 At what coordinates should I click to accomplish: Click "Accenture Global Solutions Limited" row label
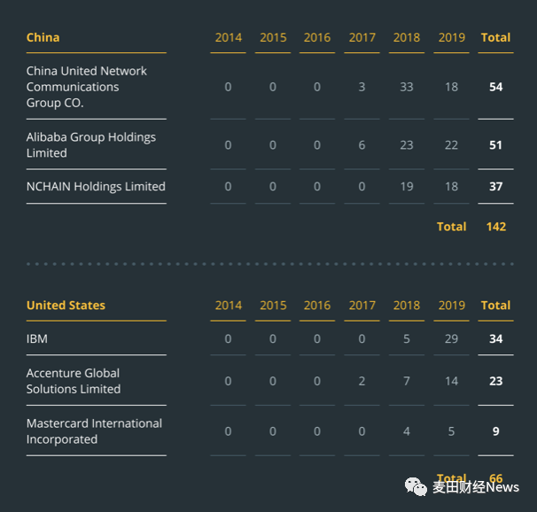click(x=74, y=381)
